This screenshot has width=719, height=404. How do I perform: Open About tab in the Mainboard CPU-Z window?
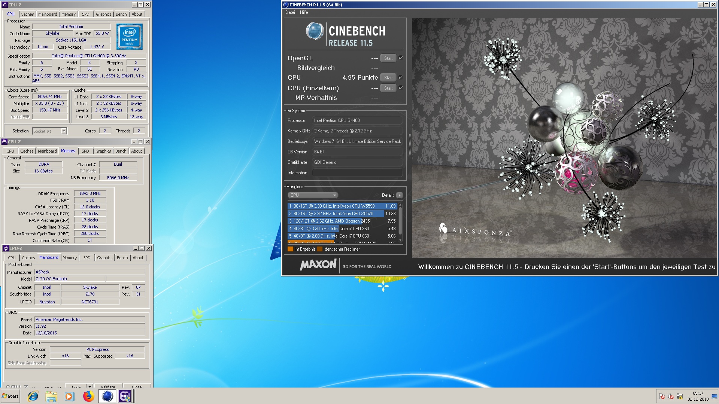click(138, 258)
